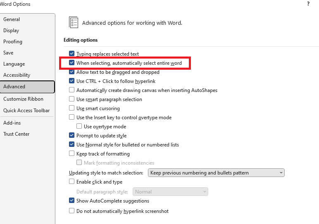
Task: Uncheck Typing replaces selected text
Action: click(x=72, y=54)
